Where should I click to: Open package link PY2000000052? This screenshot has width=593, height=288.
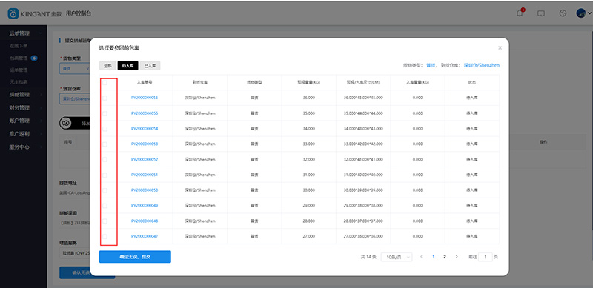[x=145, y=159]
